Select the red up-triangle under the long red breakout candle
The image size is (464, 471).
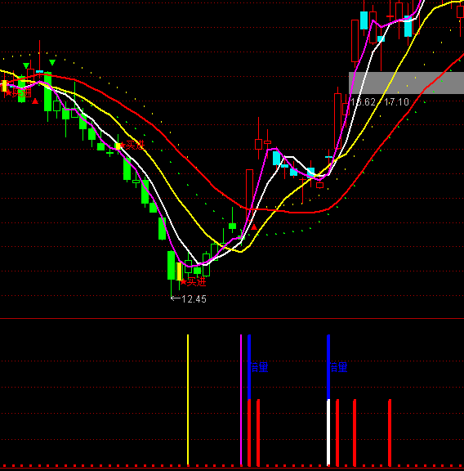pos(254,227)
